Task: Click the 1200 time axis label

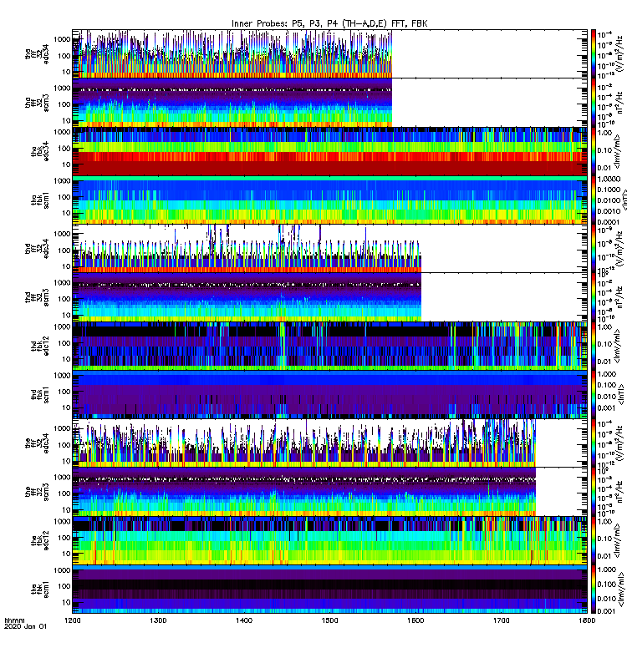Action: [x=73, y=620]
